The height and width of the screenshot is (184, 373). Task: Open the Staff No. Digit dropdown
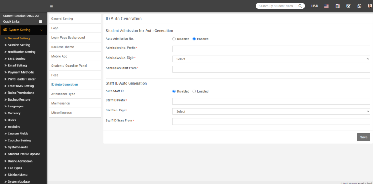point(271,111)
